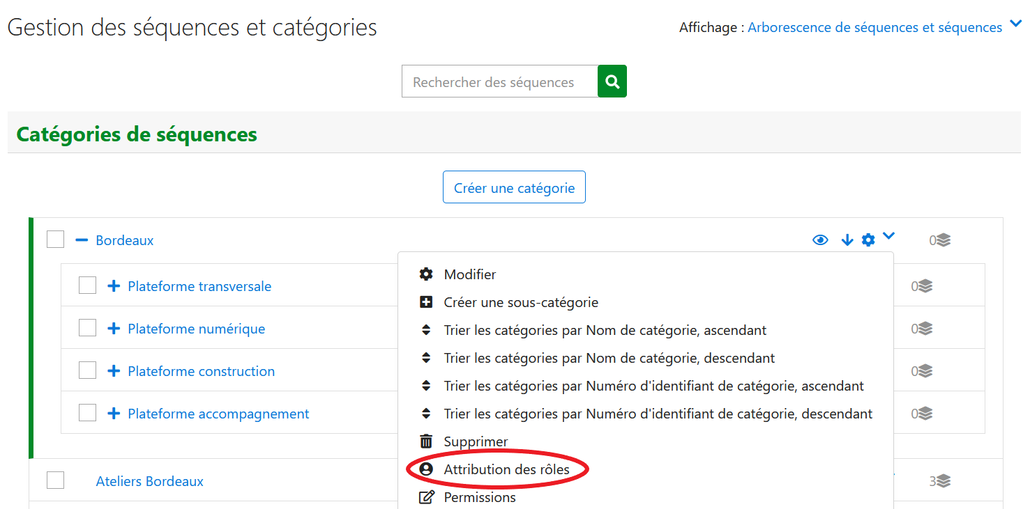Click the trash icon beside Supprimer

pyautogui.click(x=426, y=441)
